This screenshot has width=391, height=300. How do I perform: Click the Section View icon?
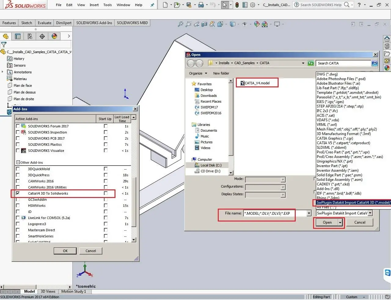[204, 24]
